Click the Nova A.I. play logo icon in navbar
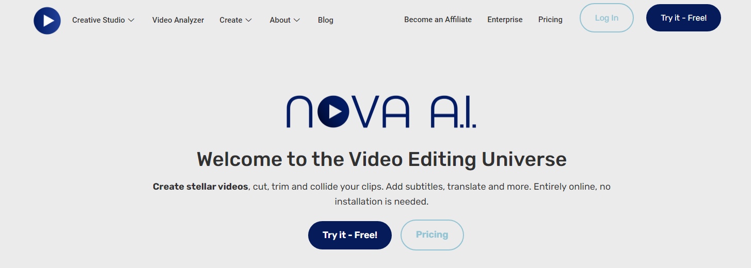Screen dimensions: 751x268 (47, 21)
